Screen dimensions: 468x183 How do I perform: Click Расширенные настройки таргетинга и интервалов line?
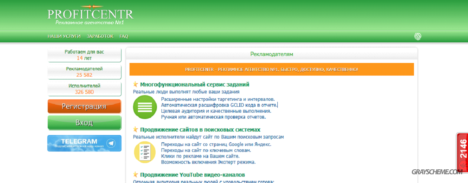click(218, 99)
